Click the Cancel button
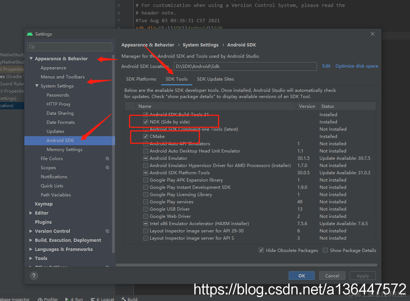The image size is (410, 301). pos(332,276)
